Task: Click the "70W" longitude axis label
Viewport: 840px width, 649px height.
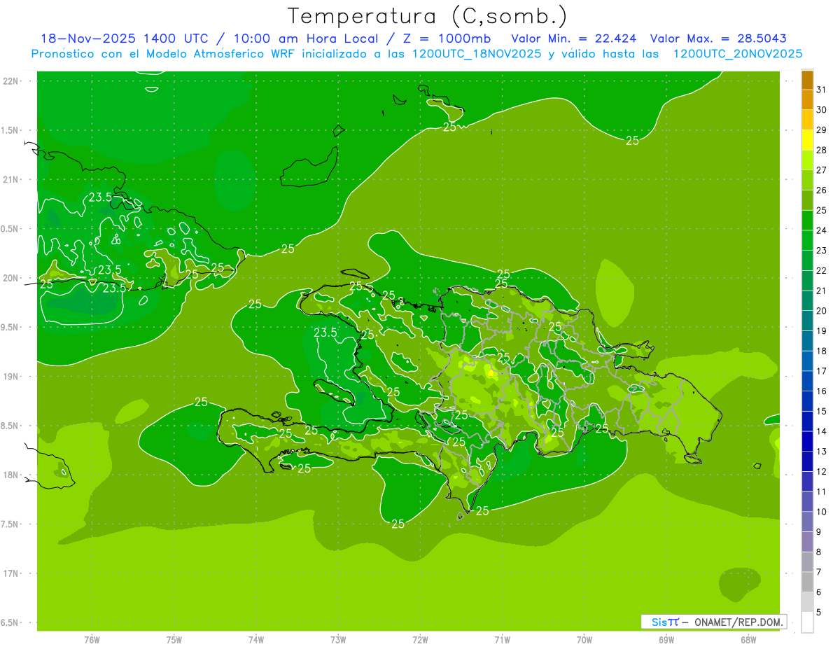Action: pos(584,640)
